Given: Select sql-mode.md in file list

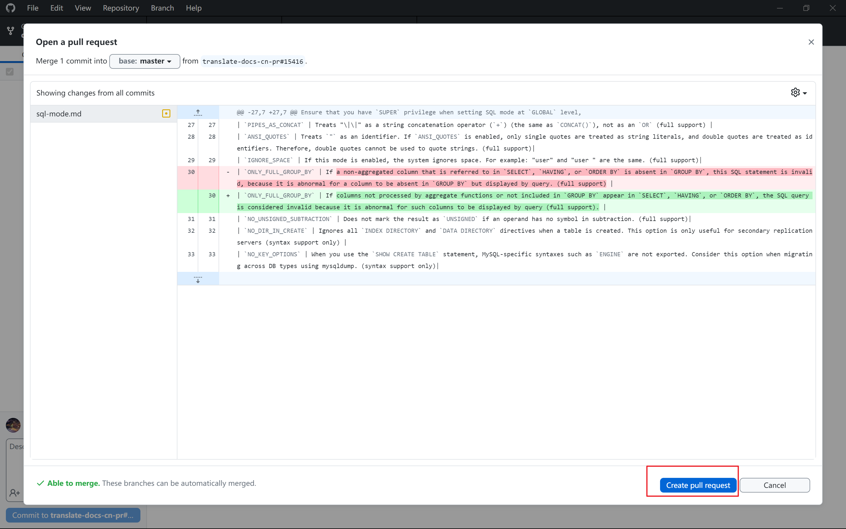Looking at the screenshot, I should 59,114.
